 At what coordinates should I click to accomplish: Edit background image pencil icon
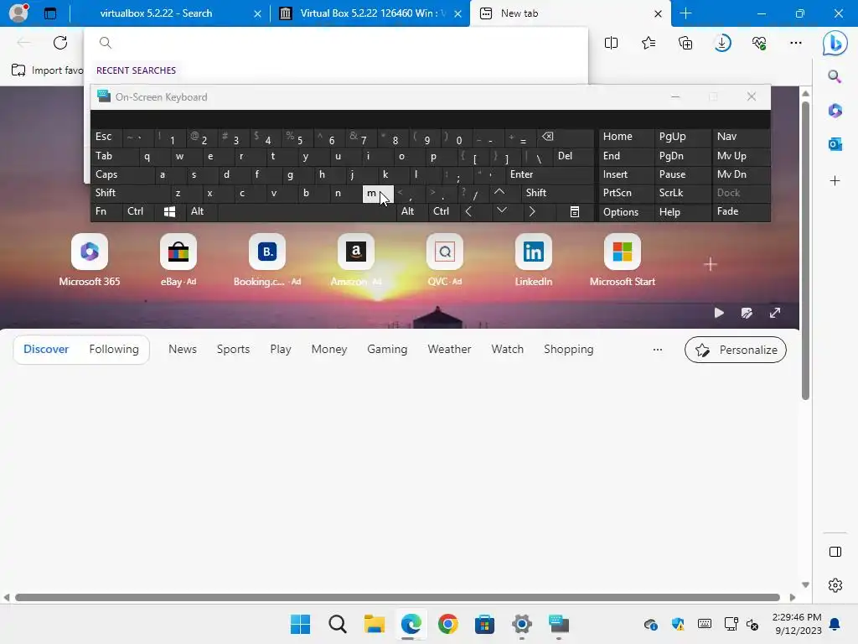click(x=747, y=313)
